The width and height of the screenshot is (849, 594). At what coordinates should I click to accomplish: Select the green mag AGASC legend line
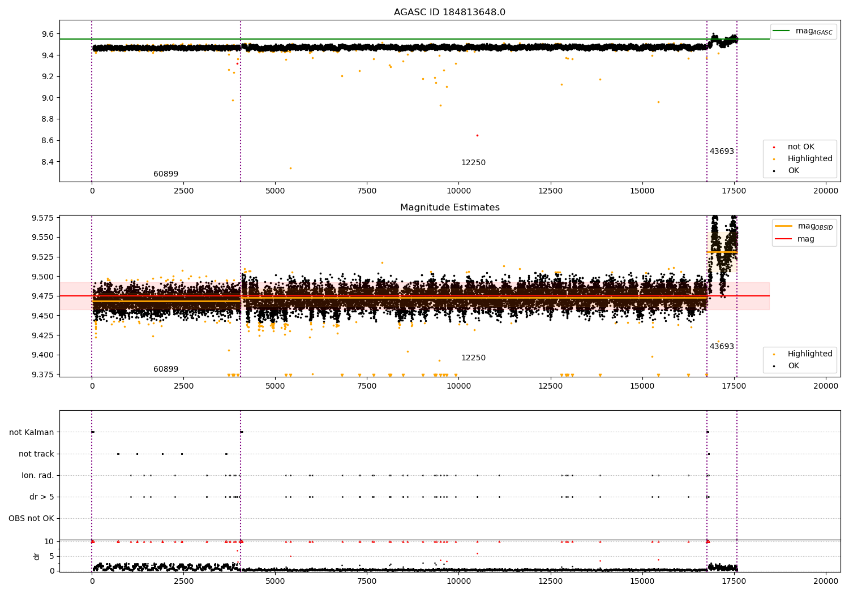coord(782,31)
